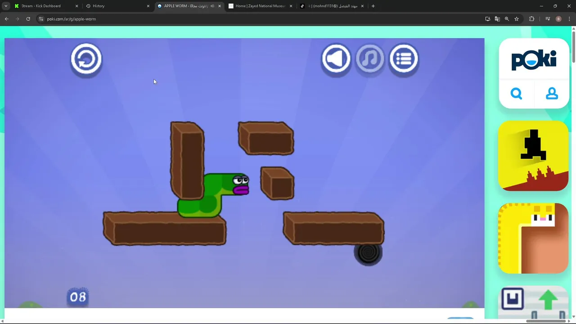View site information icon in address bar
The height and width of the screenshot is (324, 576).
[41, 19]
